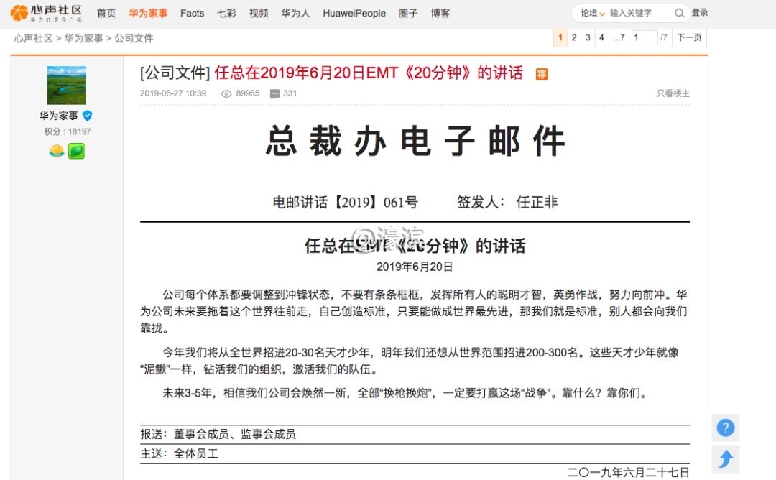The width and height of the screenshot is (776, 480).
Task: Click the 心声社区 logo
Action: [47, 13]
